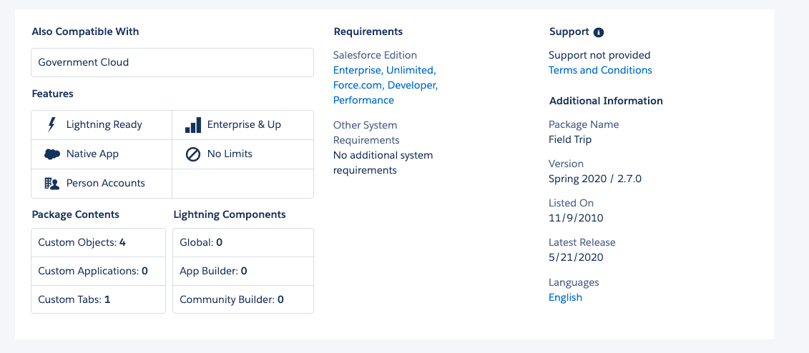This screenshot has width=809, height=353.
Task: Click the Custom Applications: 0 cell
Action: (98, 271)
